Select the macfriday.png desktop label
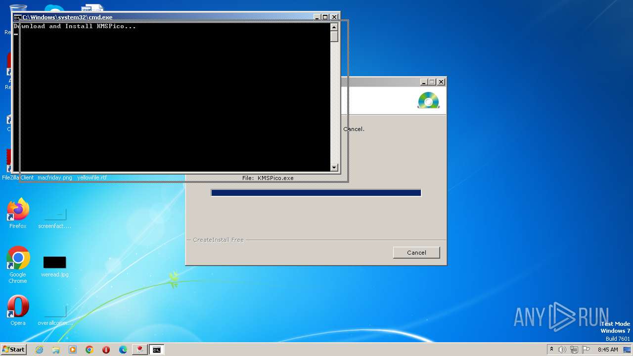Screen dimensions: 633x356 [x=55, y=178]
